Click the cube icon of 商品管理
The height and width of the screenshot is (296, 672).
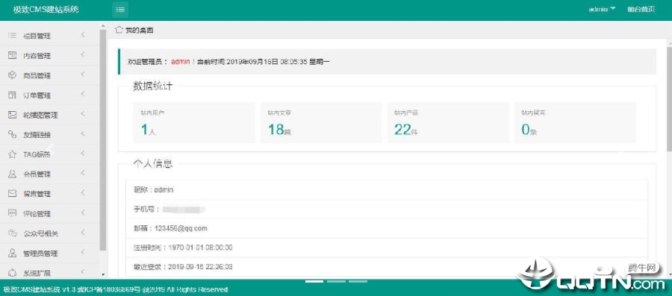[13, 75]
